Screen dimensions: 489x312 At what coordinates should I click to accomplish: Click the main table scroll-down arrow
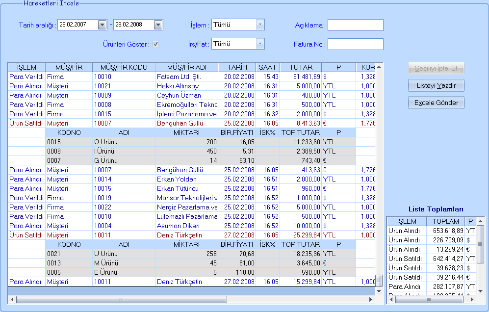379,291
